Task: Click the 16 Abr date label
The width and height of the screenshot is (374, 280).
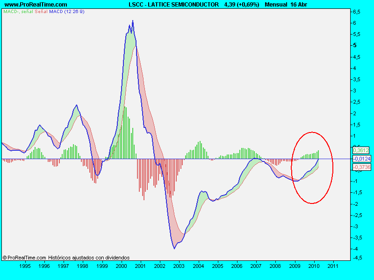Action: click(x=299, y=5)
